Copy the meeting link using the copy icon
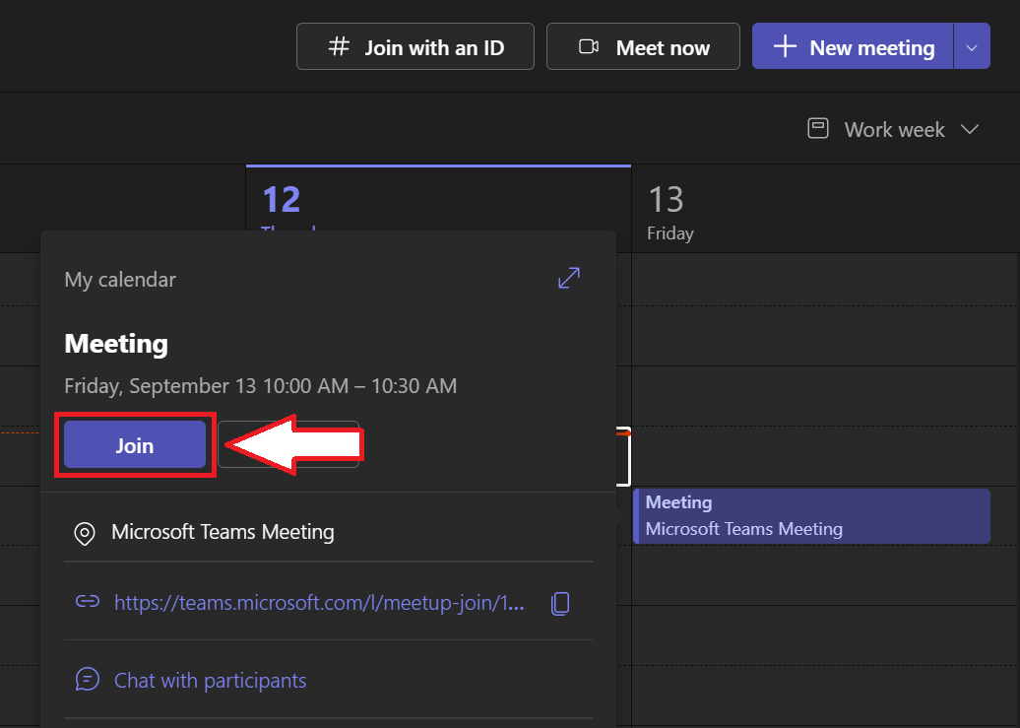Image resolution: width=1020 pixels, height=728 pixels. tap(560, 603)
